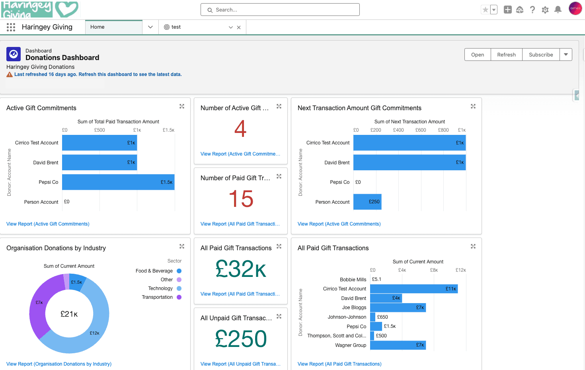Image resolution: width=585 pixels, height=370 pixels.
Task: Click the Food & Beverage legend color dot
Action: (179, 271)
